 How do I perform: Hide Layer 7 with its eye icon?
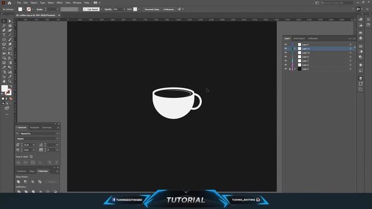pos(285,60)
